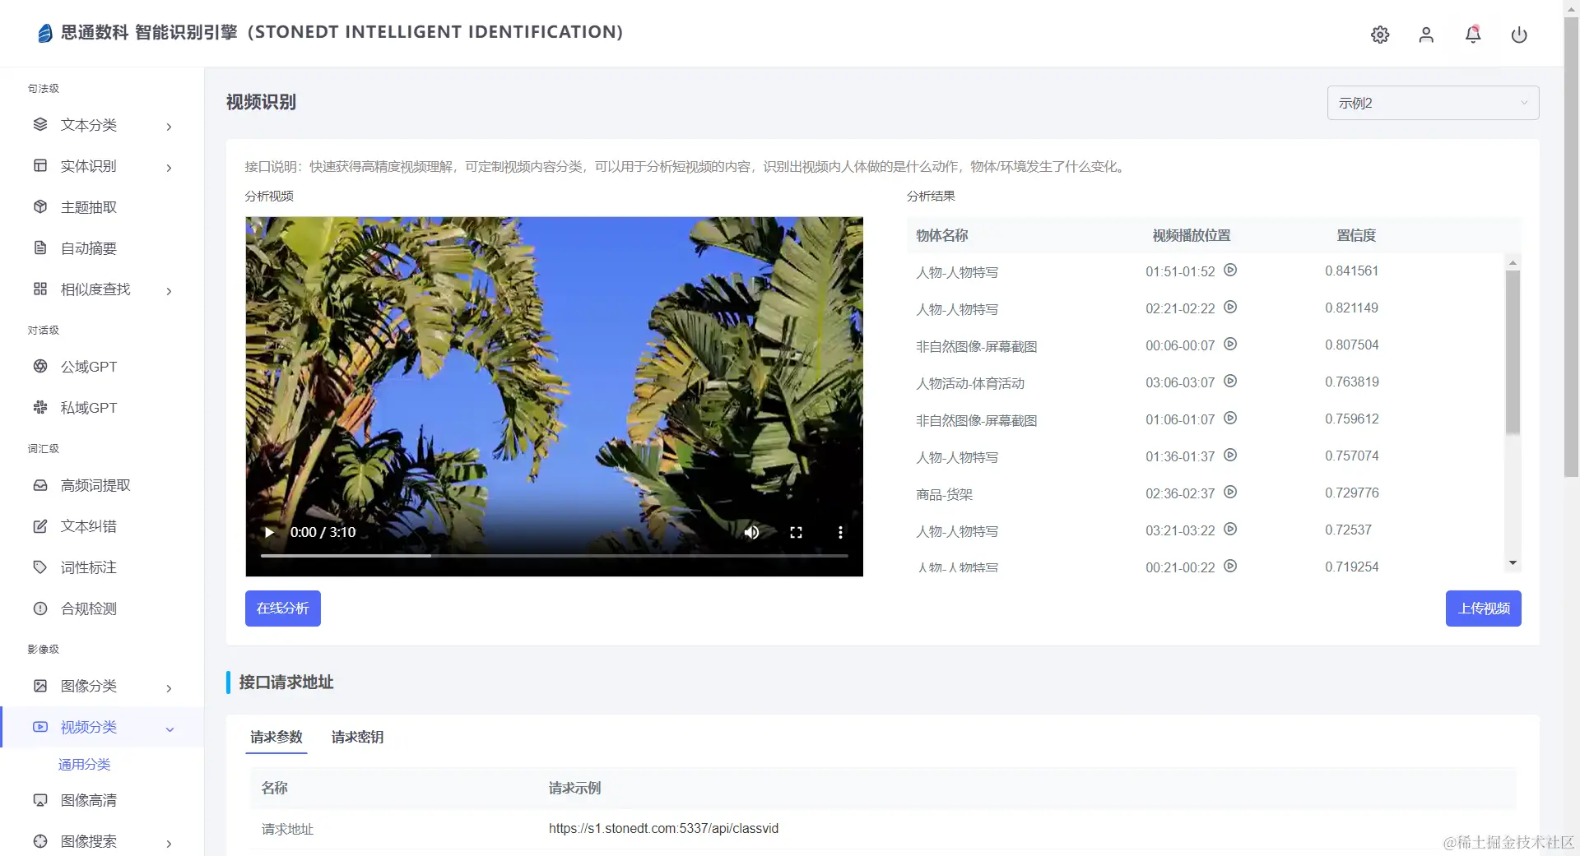Jump to playback position 02:36-02:37

point(1230,492)
